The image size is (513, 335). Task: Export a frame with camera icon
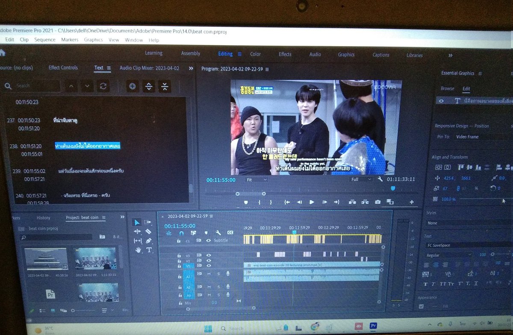click(x=378, y=202)
